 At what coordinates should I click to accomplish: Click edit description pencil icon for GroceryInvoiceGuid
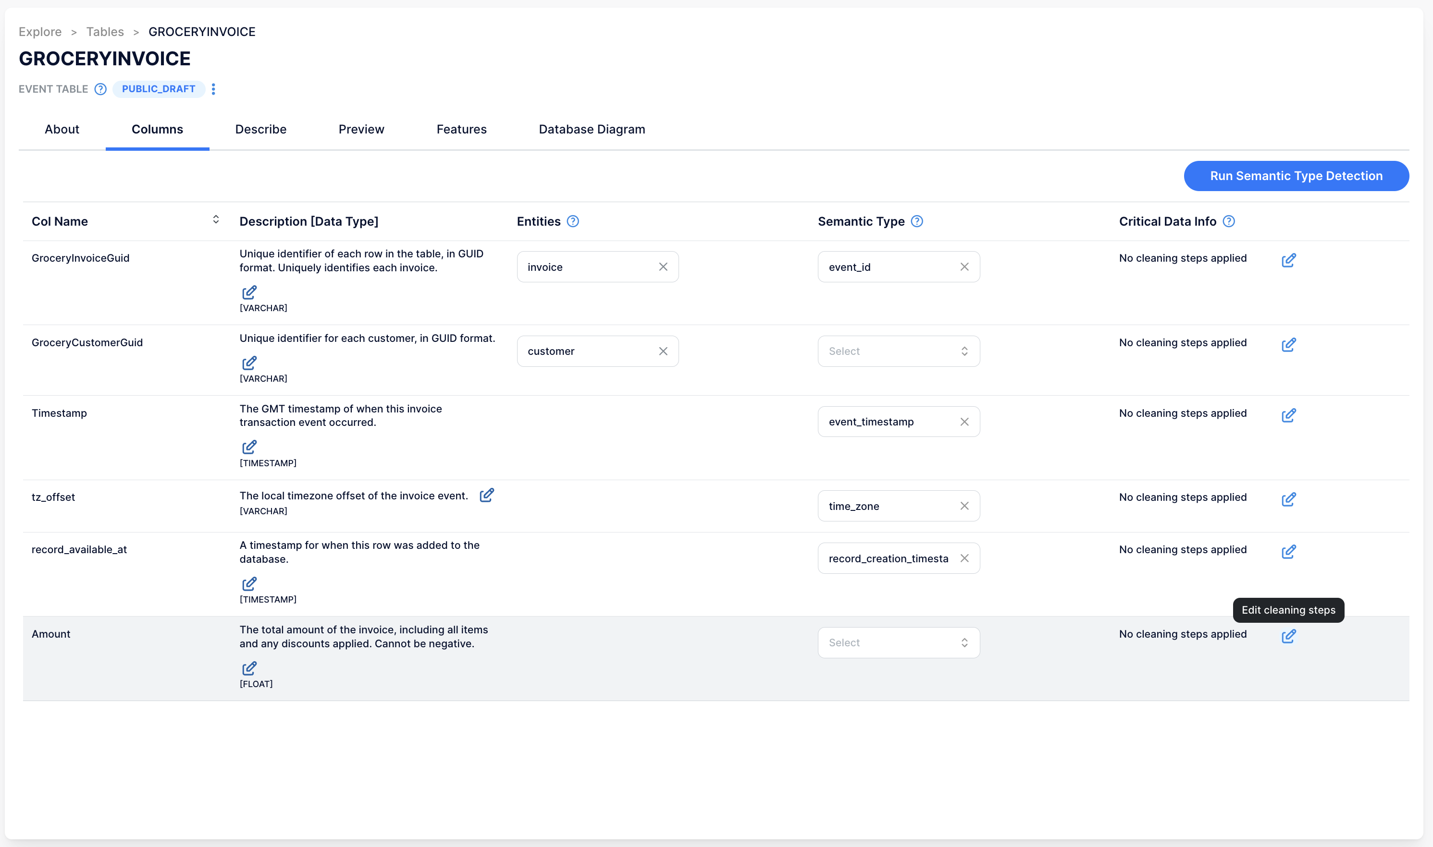[248, 291]
